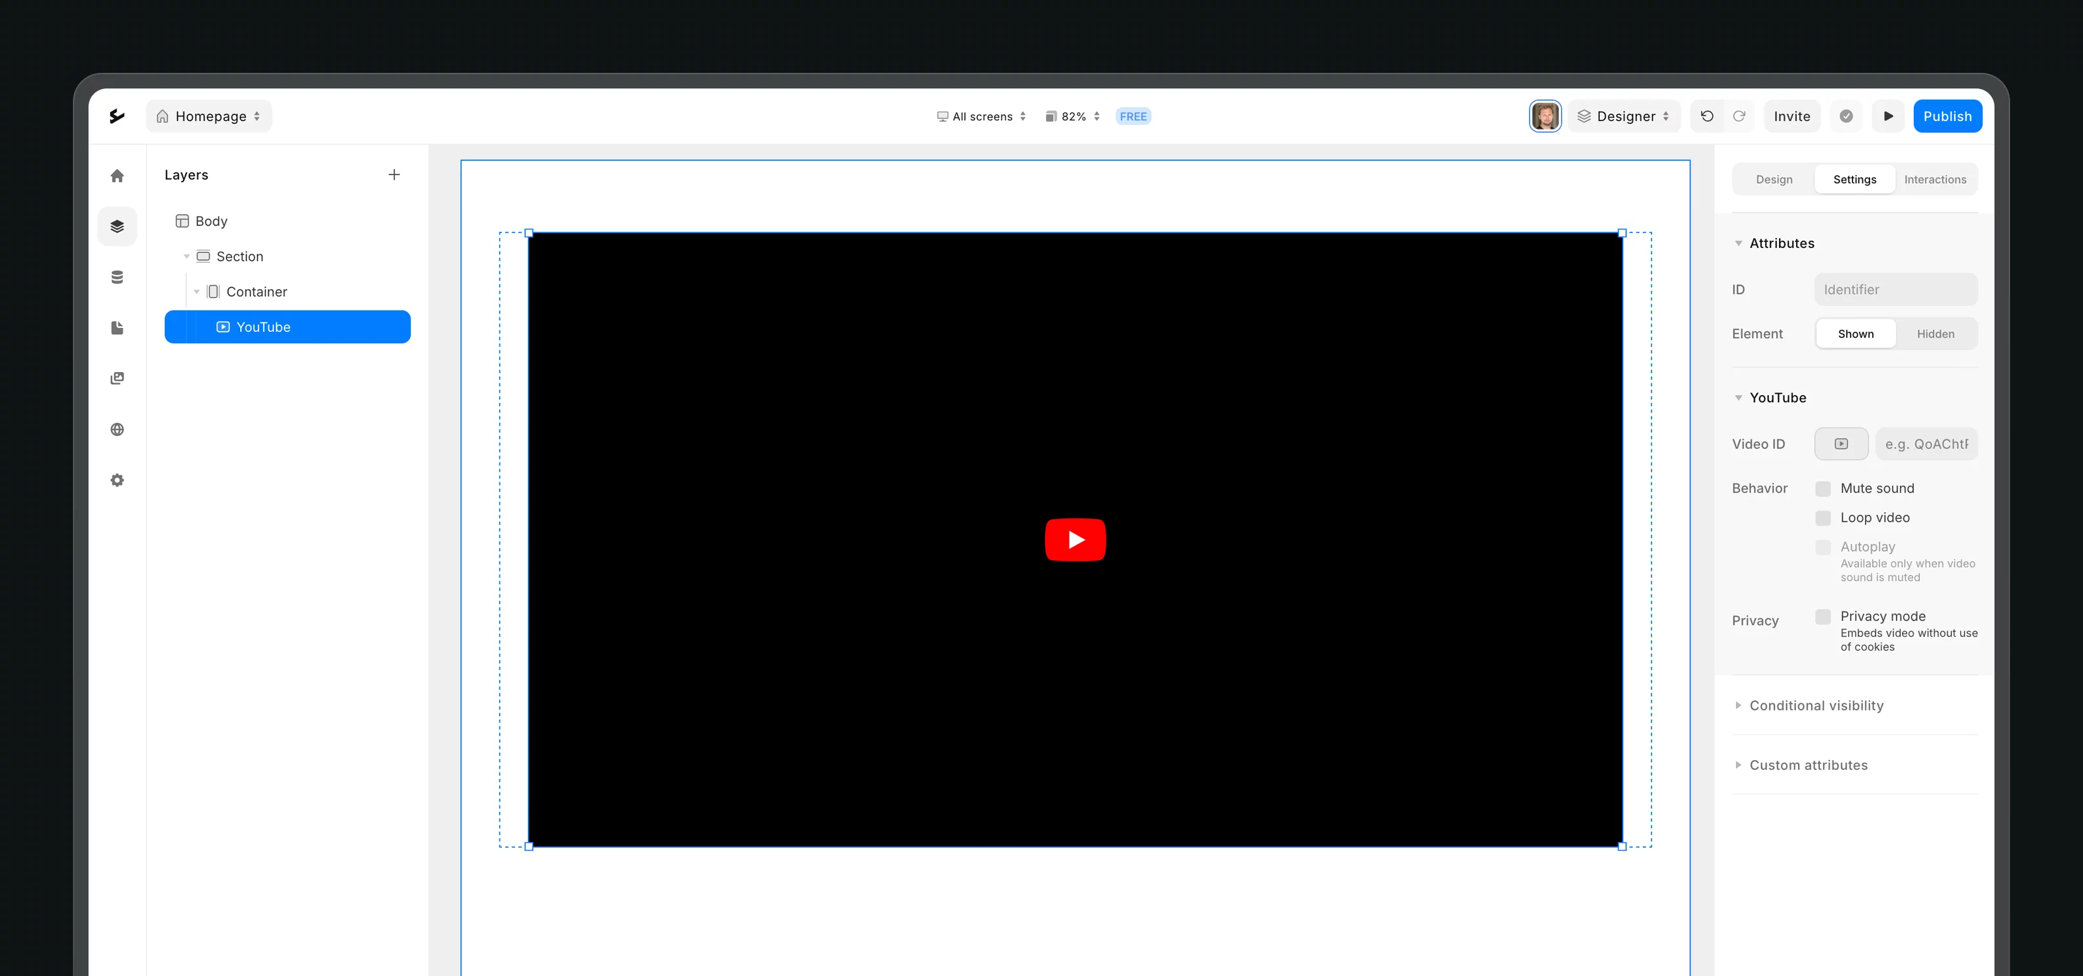Select the Section layer
Viewport: 2083px width, 976px height.
coord(287,257)
